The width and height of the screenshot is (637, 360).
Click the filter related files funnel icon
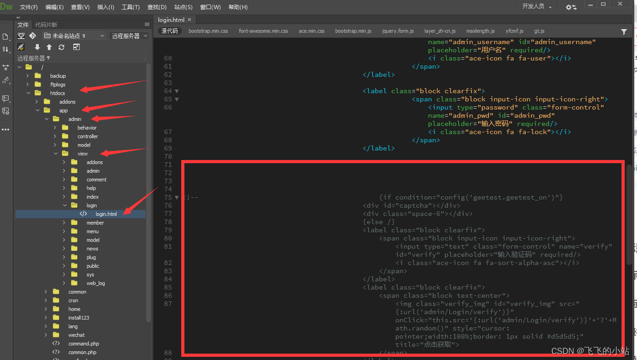[x=624, y=31]
